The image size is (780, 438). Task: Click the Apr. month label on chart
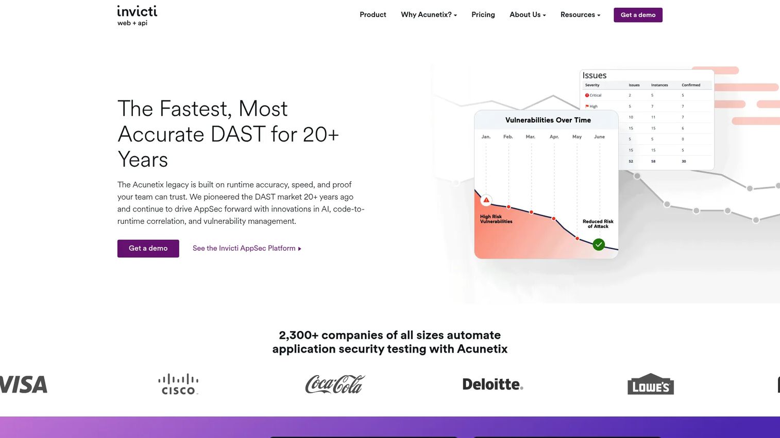point(554,137)
